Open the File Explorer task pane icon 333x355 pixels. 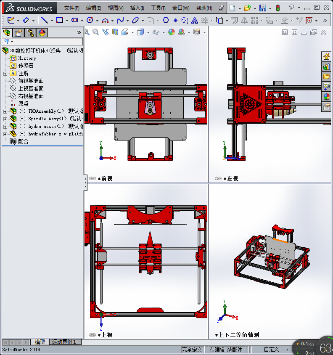326,77
